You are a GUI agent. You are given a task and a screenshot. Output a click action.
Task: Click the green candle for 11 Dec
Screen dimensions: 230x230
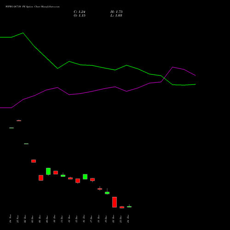pos(63,175)
